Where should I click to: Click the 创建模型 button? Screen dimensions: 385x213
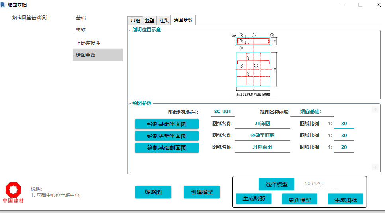[x=202, y=192]
